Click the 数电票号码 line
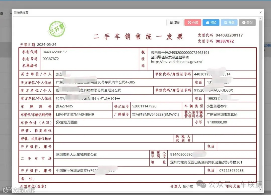The height and width of the screenshot is (195, 271). (x=180, y=53)
